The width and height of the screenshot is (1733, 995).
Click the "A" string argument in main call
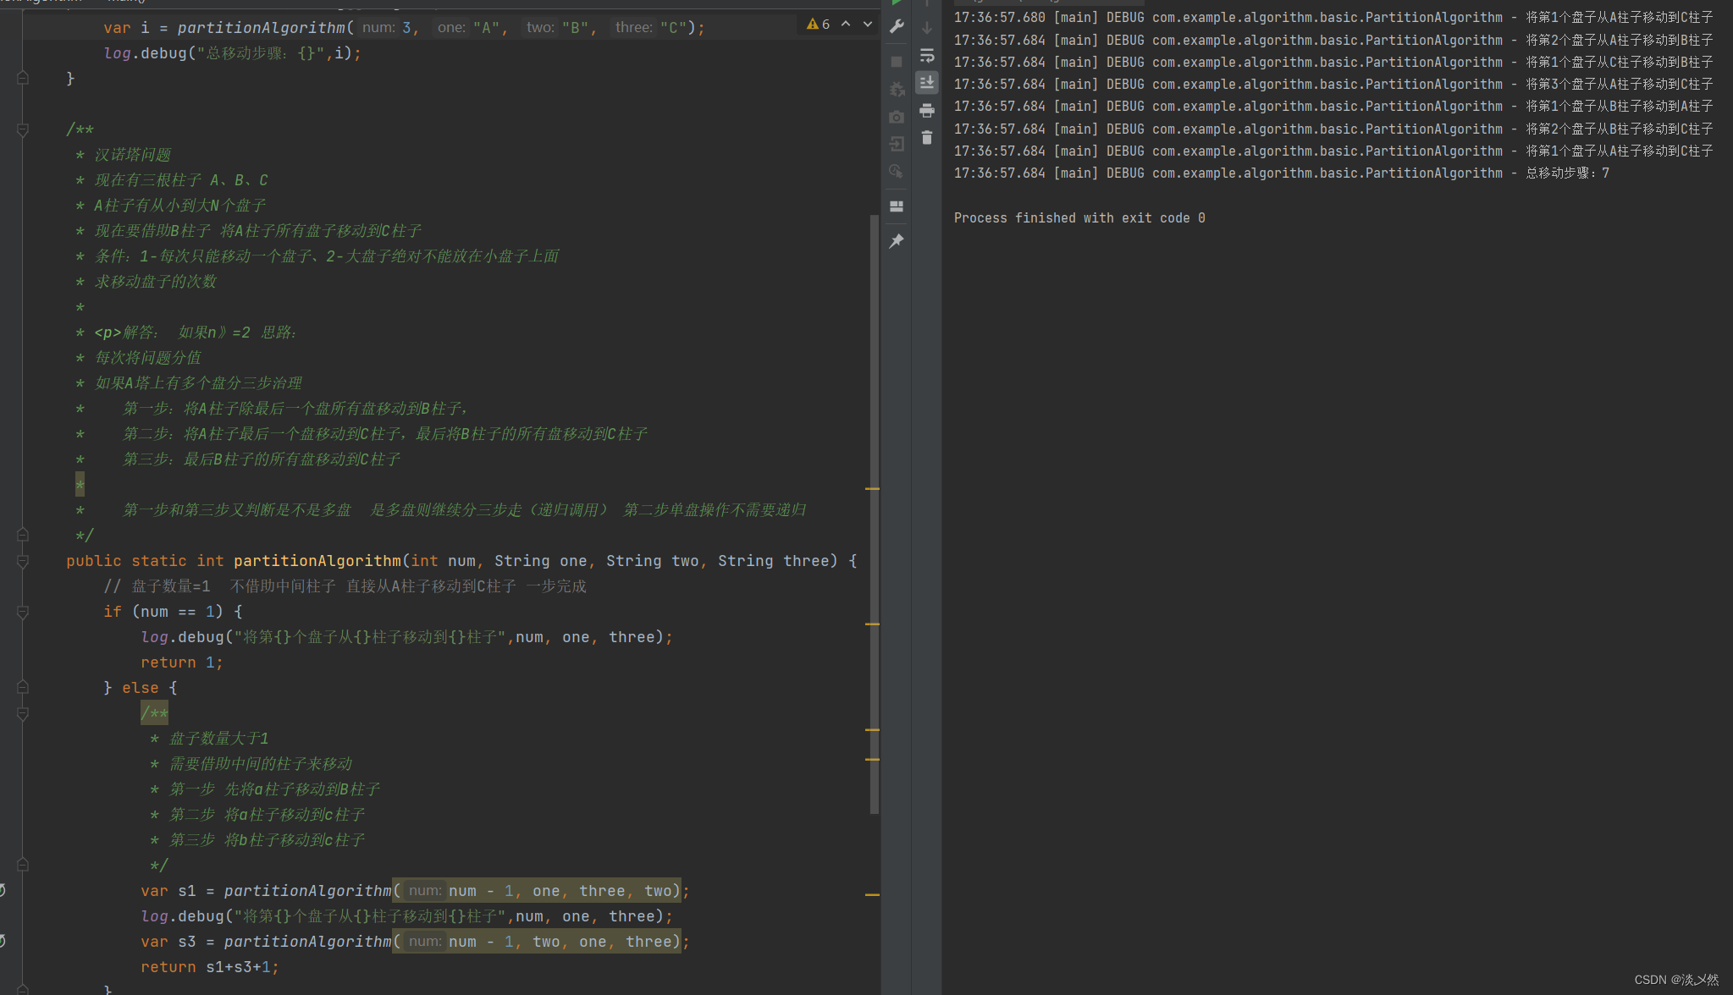486,28
